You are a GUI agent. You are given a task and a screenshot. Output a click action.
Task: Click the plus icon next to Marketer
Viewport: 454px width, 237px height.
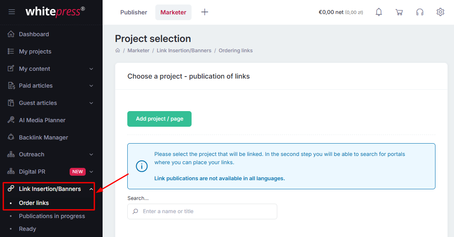point(205,12)
